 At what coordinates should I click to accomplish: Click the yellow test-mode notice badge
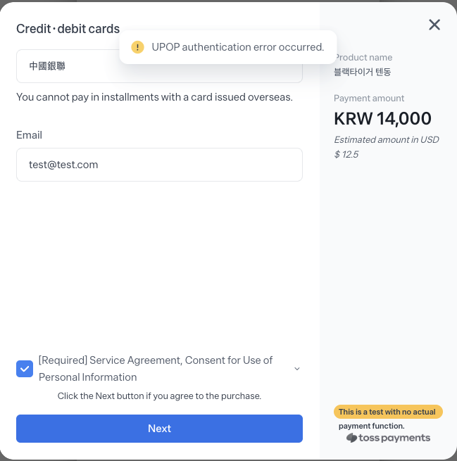[x=388, y=412]
